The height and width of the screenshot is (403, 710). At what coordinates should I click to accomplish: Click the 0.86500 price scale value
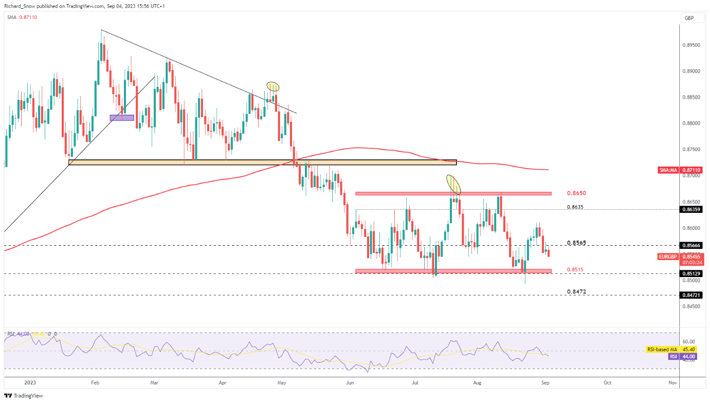tap(691, 202)
